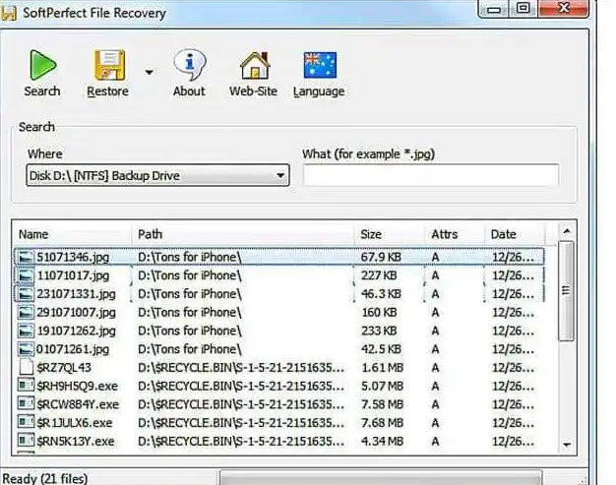Focus the What file mask field

431,175
